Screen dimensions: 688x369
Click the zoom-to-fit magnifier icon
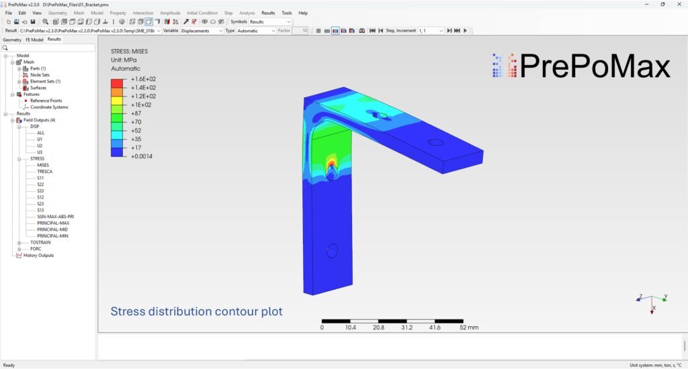point(46,21)
